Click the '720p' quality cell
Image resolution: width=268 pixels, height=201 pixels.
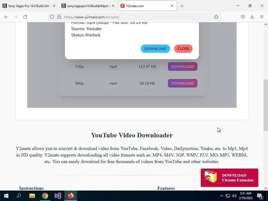[79, 66]
